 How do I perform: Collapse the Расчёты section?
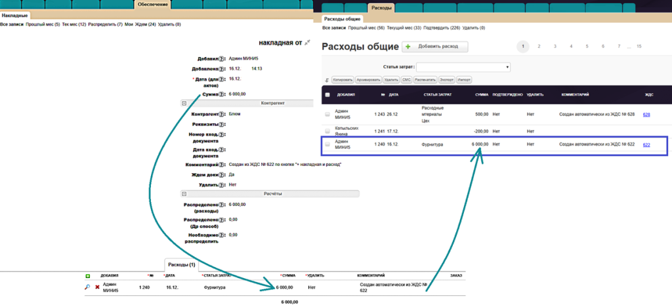tap(184, 194)
